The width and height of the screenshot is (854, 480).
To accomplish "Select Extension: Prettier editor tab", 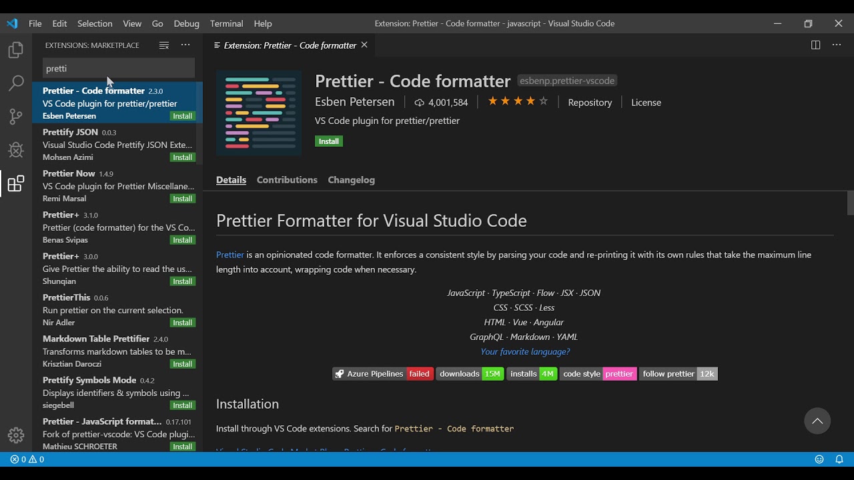I will click(289, 45).
